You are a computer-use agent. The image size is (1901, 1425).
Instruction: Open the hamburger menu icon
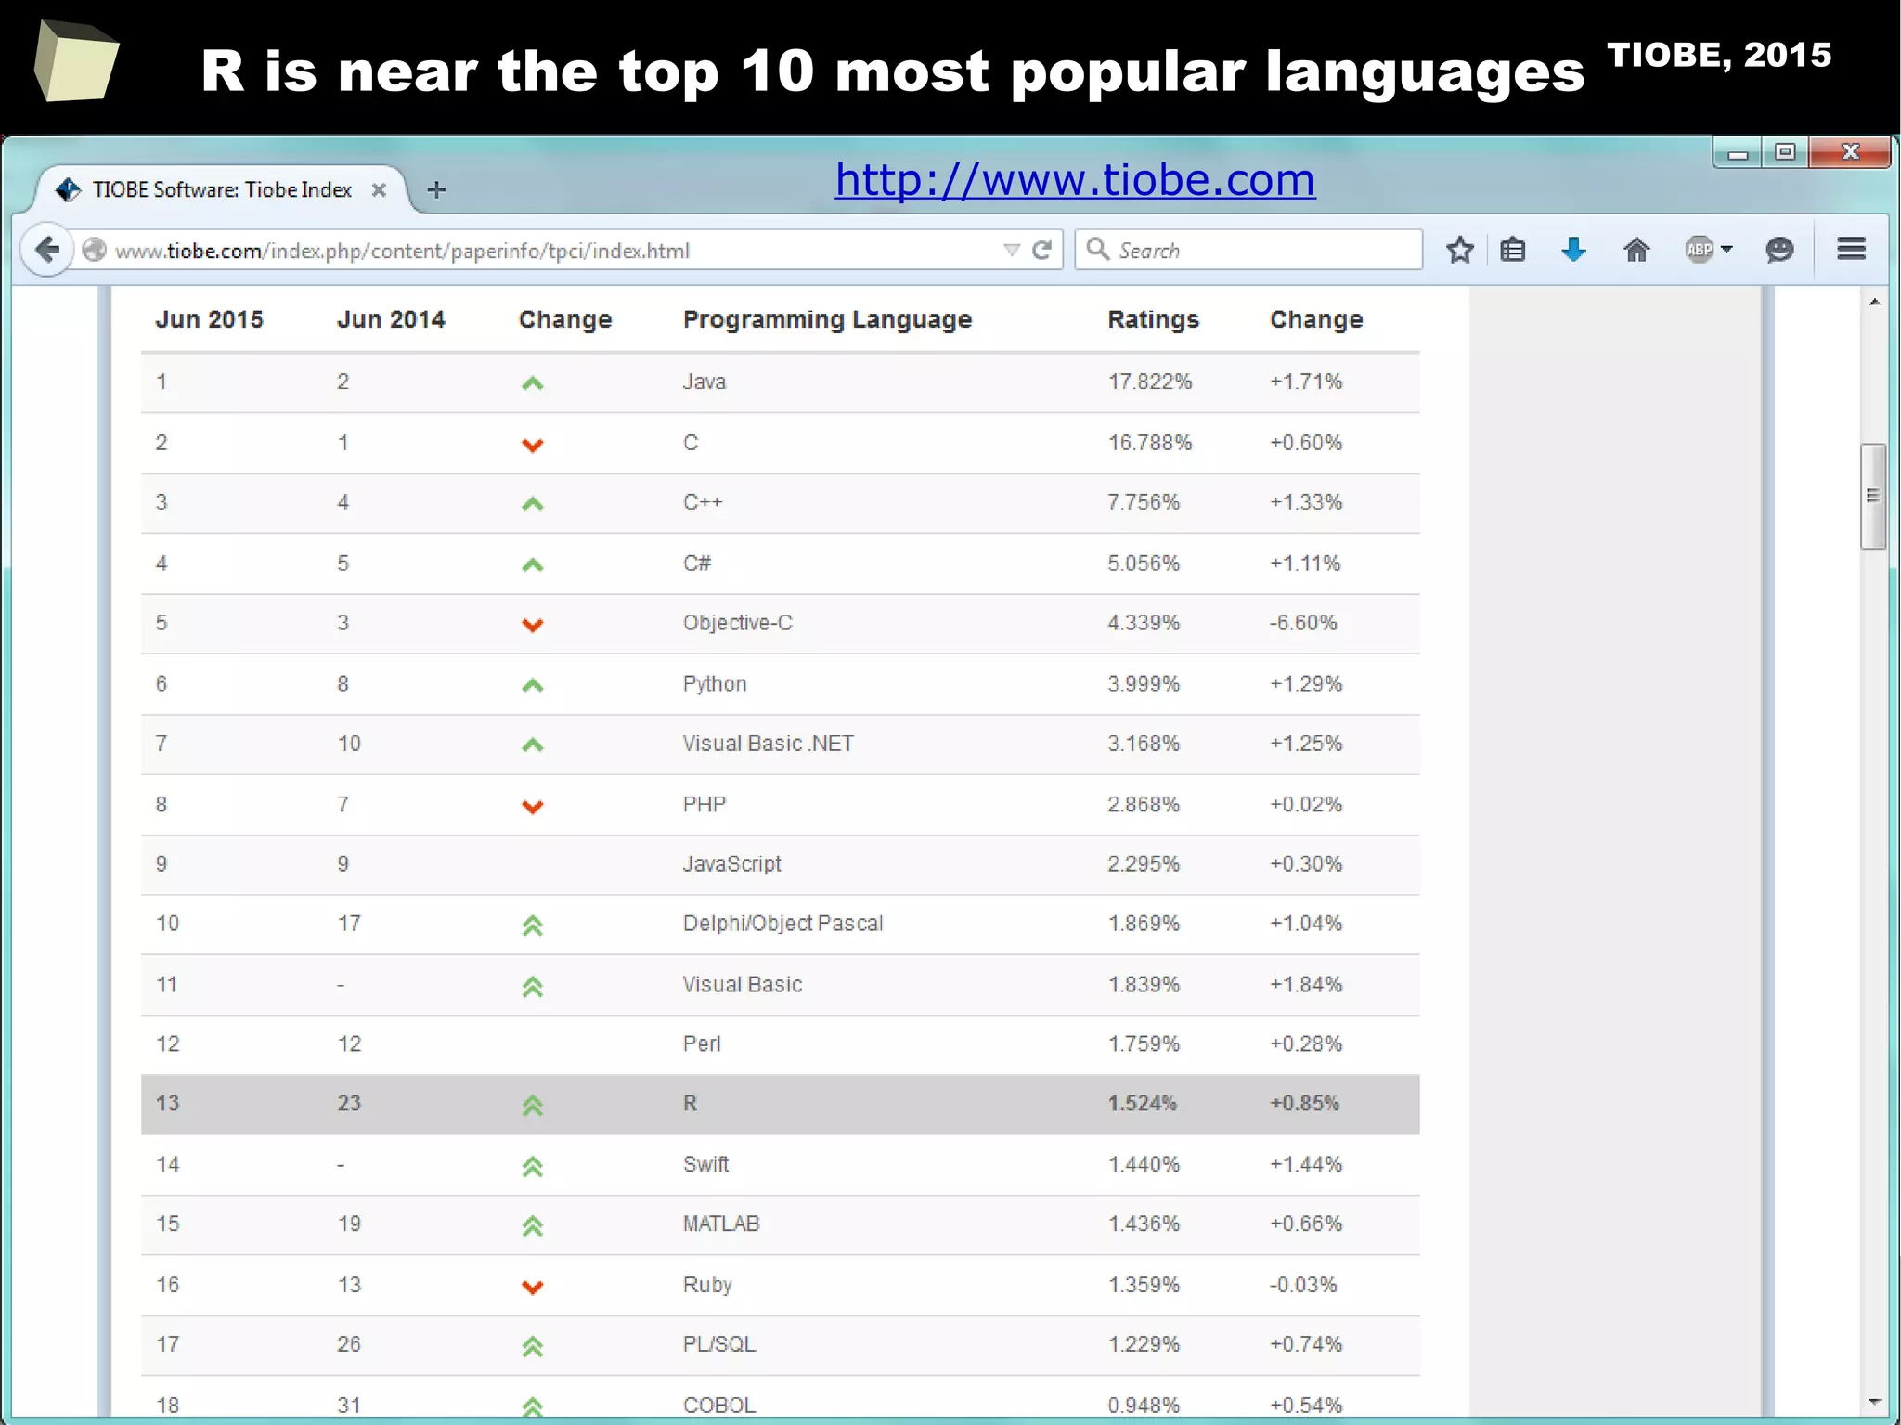click(1852, 249)
